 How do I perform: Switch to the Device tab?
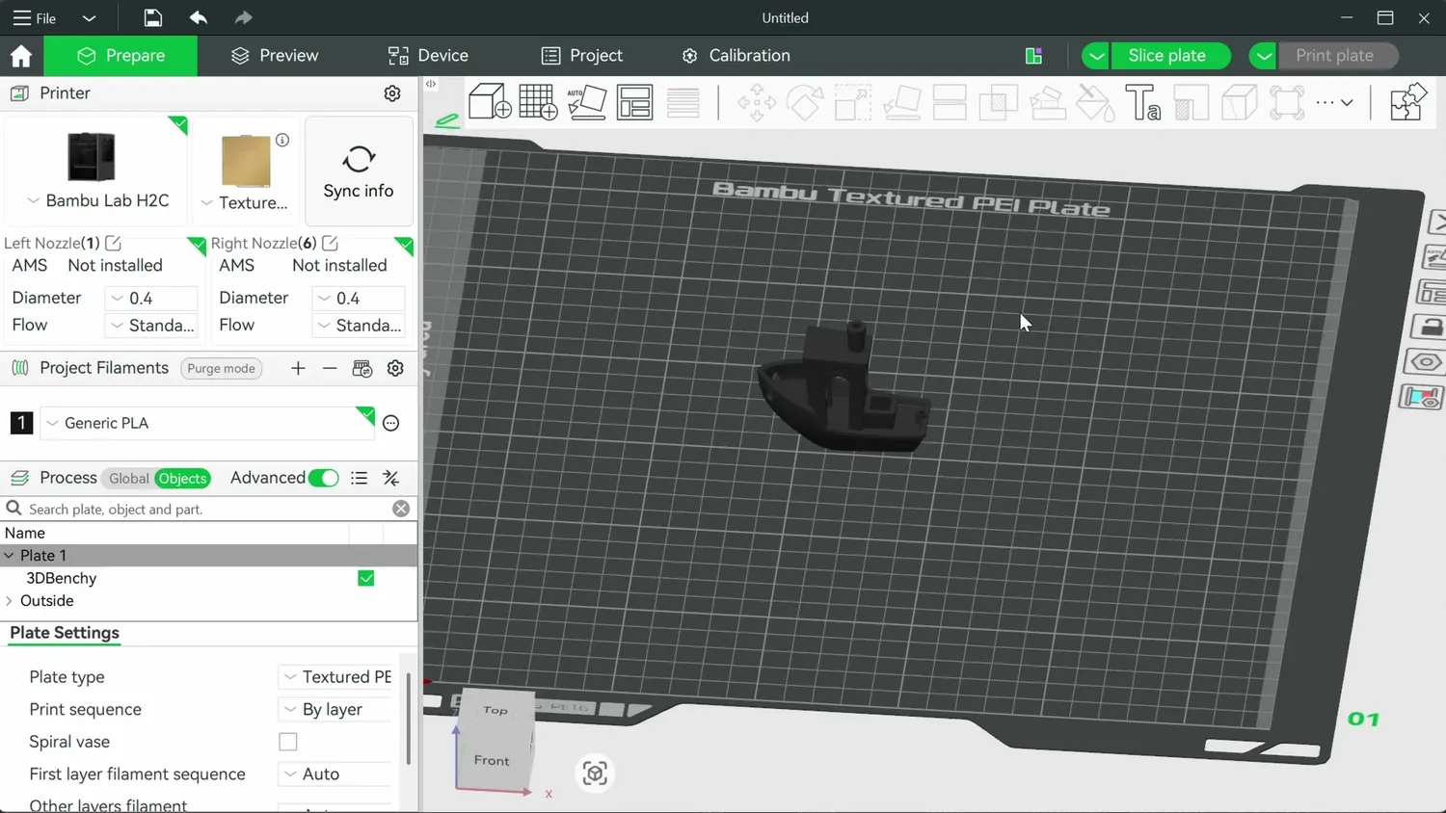(428, 56)
